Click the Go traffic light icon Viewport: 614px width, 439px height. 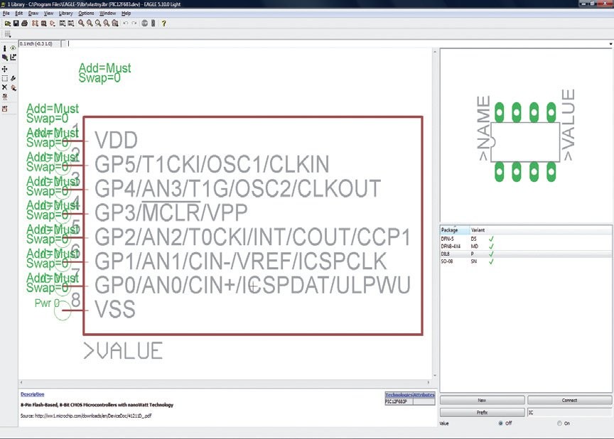153,23
